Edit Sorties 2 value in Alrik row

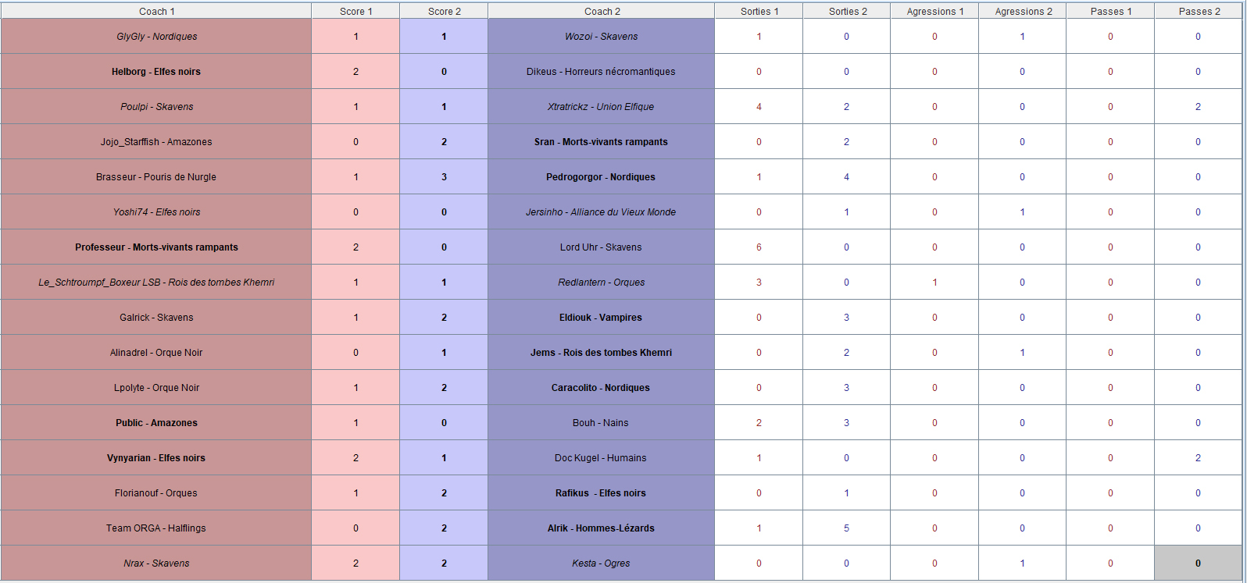[x=847, y=528]
